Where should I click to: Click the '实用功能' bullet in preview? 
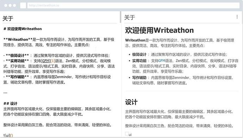click(185, 66)
